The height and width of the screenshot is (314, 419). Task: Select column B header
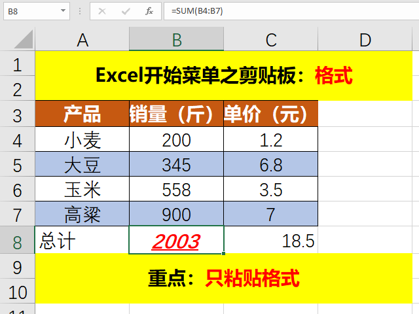point(176,39)
